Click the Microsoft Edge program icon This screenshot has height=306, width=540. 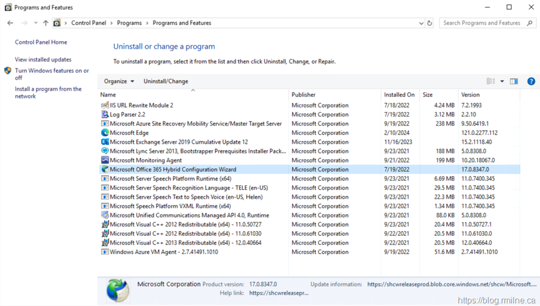point(105,133)
